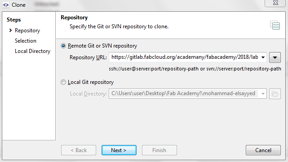Click inside the Repository URL text field
Viewport: 288px width, 162px height.
click(184, 57)
